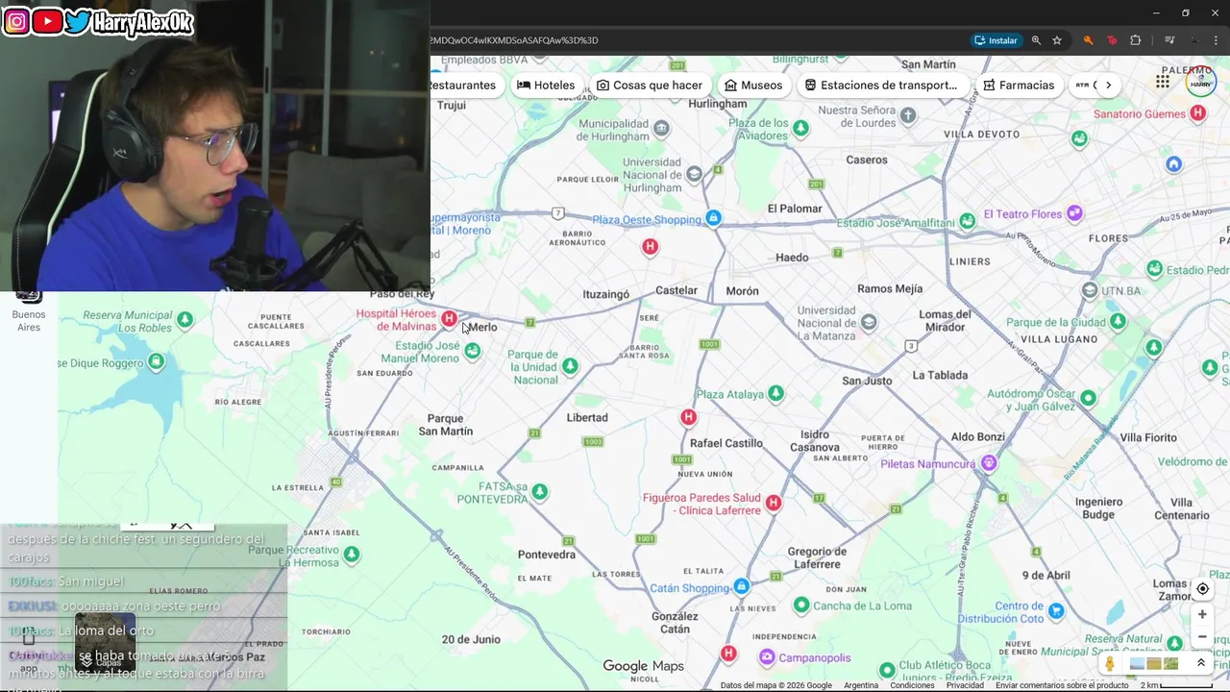Click the González Catán place label

[x=675, y=623]
